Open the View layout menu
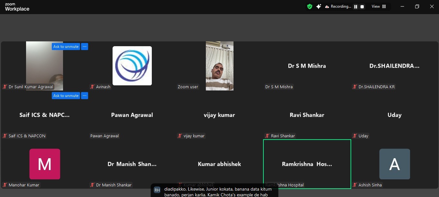 pyautogui.click(x=379, y=6)
